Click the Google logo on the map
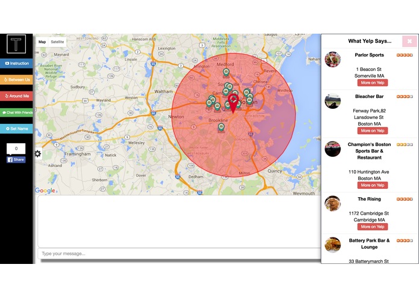The height and width of the screenshot is (297, 419). click(x=45, y=190)
